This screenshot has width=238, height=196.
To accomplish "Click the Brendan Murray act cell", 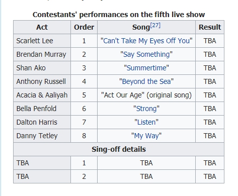I will point(42,54).
